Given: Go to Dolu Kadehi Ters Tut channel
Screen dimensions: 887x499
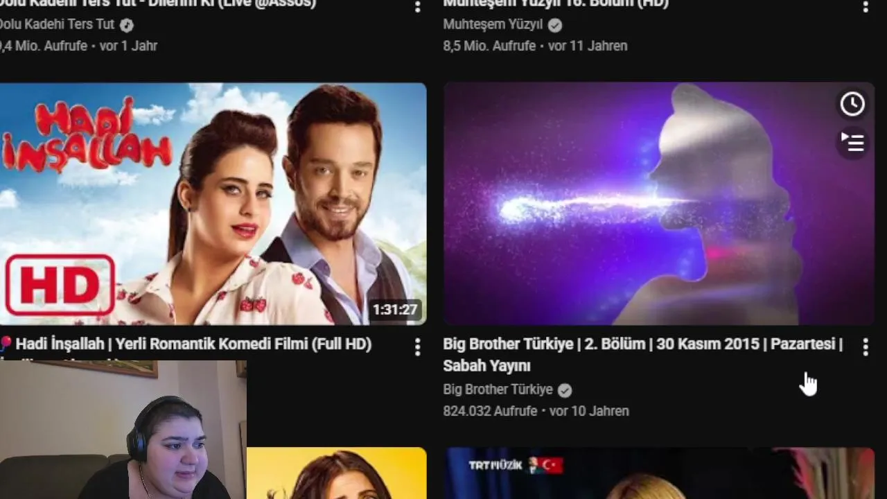Looking at the screenshot, I should [x=57, y=24].
